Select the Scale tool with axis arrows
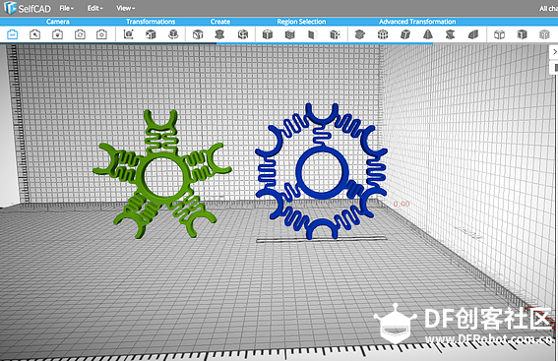The width and height of the screenshot is (558, 361). pyautogui.click(x=128, y=34)
